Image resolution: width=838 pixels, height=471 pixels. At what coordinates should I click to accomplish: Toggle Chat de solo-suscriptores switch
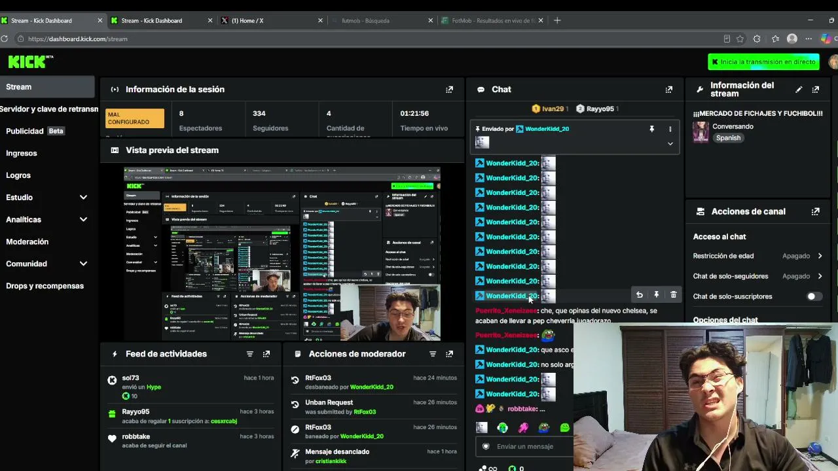point(813,296)
